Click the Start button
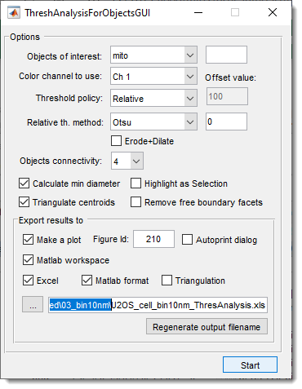This screenshot has width=302, height=389. click(250, 365)
